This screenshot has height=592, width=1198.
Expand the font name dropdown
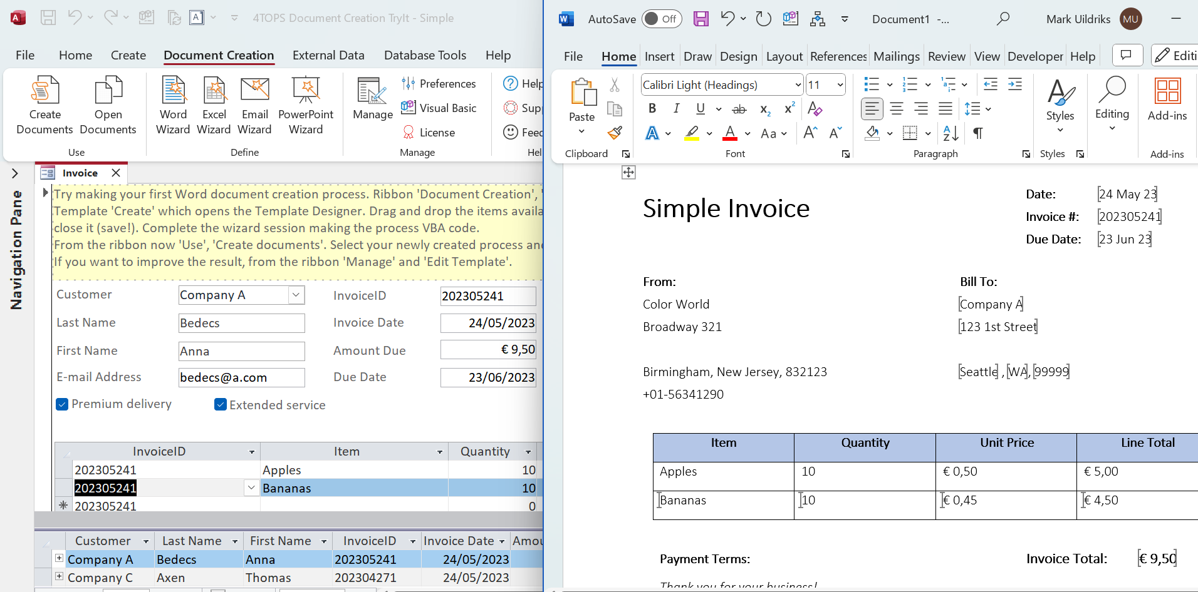[798, 85]
